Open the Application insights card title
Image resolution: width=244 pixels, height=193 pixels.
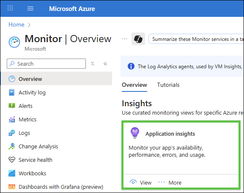tap(170, 134)
